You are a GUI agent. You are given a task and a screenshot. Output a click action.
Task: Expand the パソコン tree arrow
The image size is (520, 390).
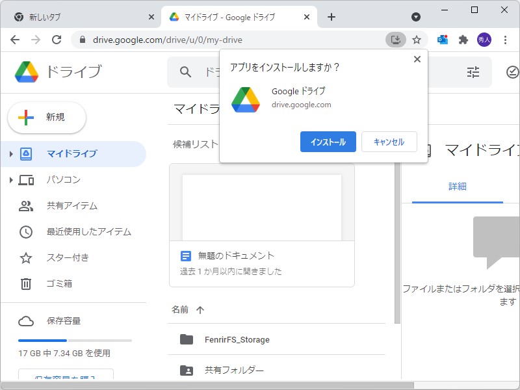coord(12,180)
